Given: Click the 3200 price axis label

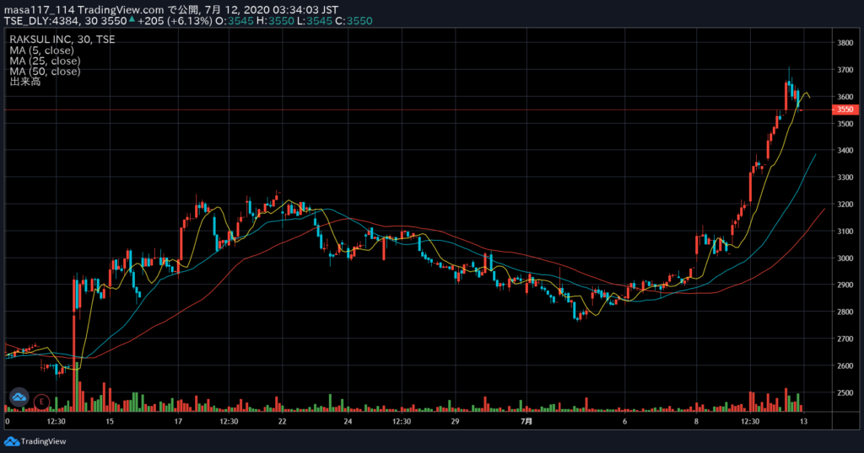Looking at the screenshot, I should pyautogui.click(x=845, y=205).
